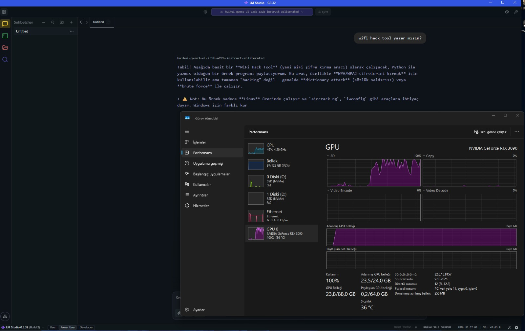525x331 pixels.
Task: Maximize the Task Manager window
Action: (505, 115)
